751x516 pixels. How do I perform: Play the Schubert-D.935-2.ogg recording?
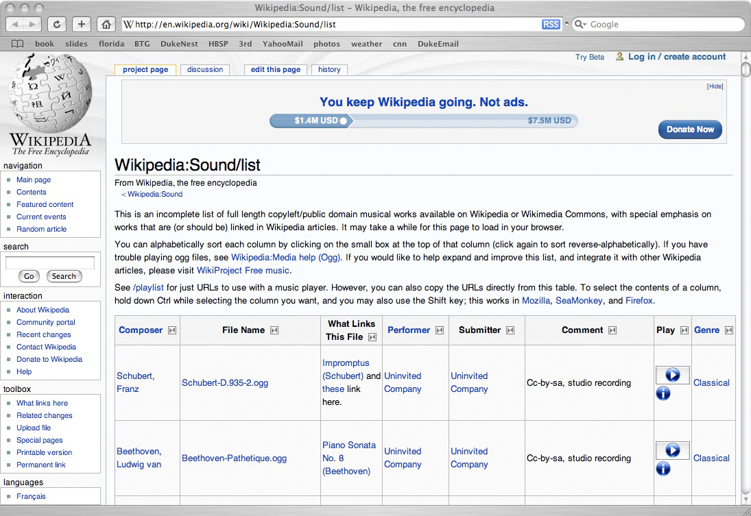pos(672,375)
